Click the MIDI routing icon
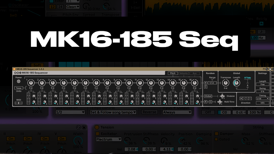 pyautogui.click(x=19, y=103)
